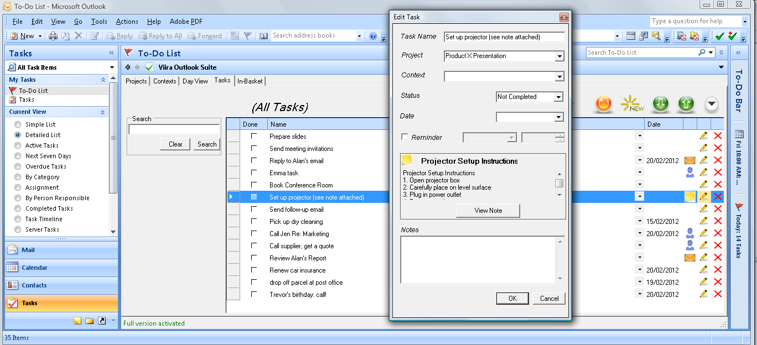Open the Context dropdown in Edit Task
This screenshot has height=345, width=757.
(559, 76)
